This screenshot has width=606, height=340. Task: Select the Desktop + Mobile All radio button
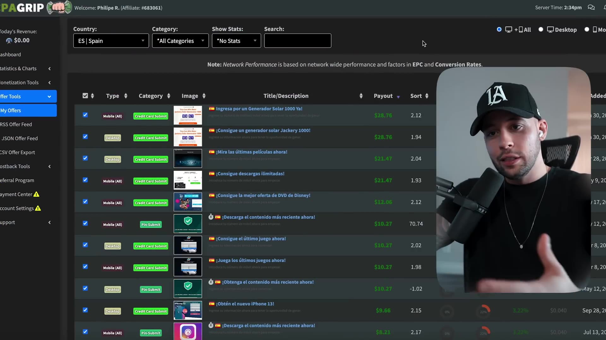point(499,29)
